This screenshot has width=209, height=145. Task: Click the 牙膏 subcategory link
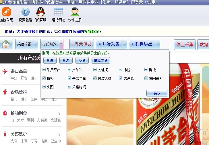coord(34,141)
